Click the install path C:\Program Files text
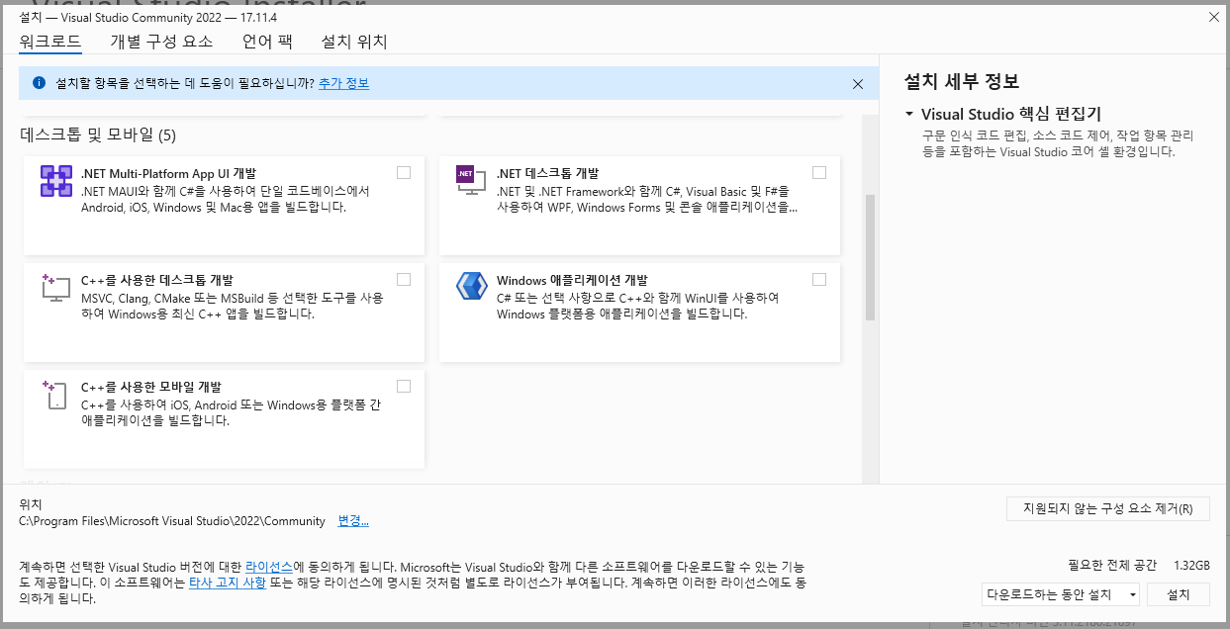1230x629 pixels. coord(172,521)
